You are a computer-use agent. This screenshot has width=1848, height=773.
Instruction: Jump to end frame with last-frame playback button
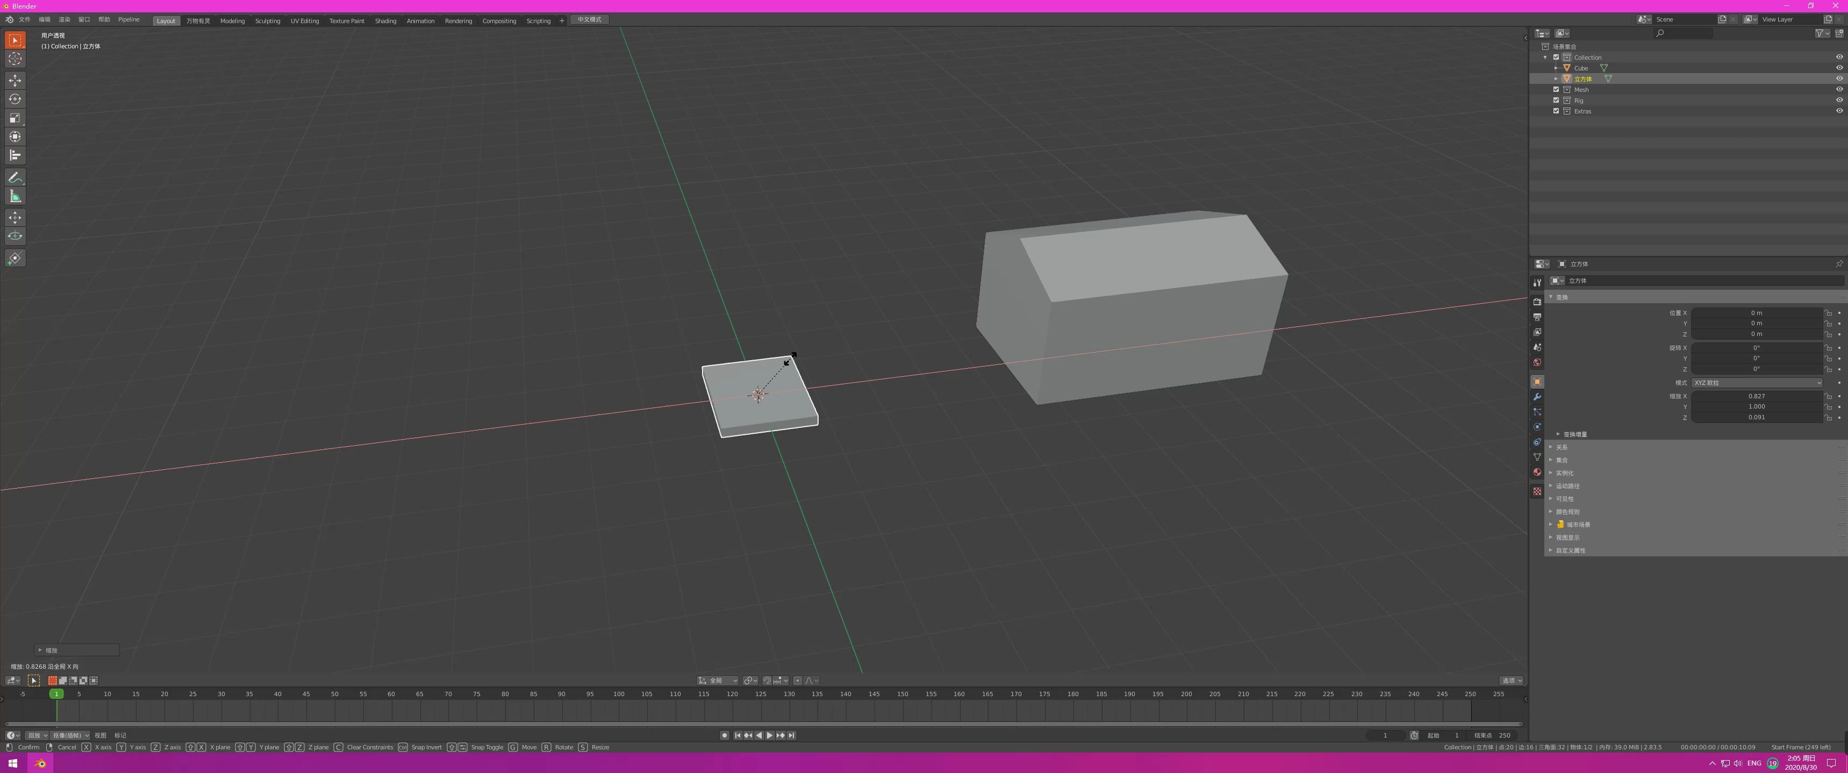(792, 735)
